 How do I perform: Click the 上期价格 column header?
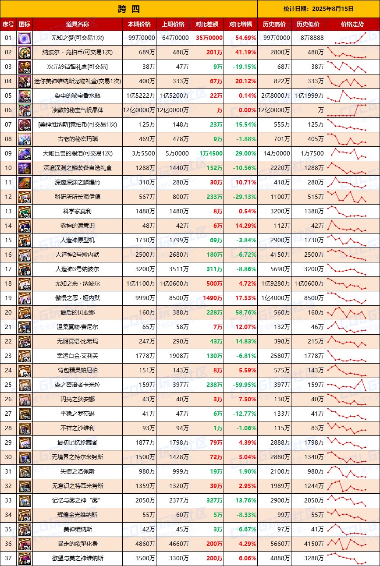point(173,25)
